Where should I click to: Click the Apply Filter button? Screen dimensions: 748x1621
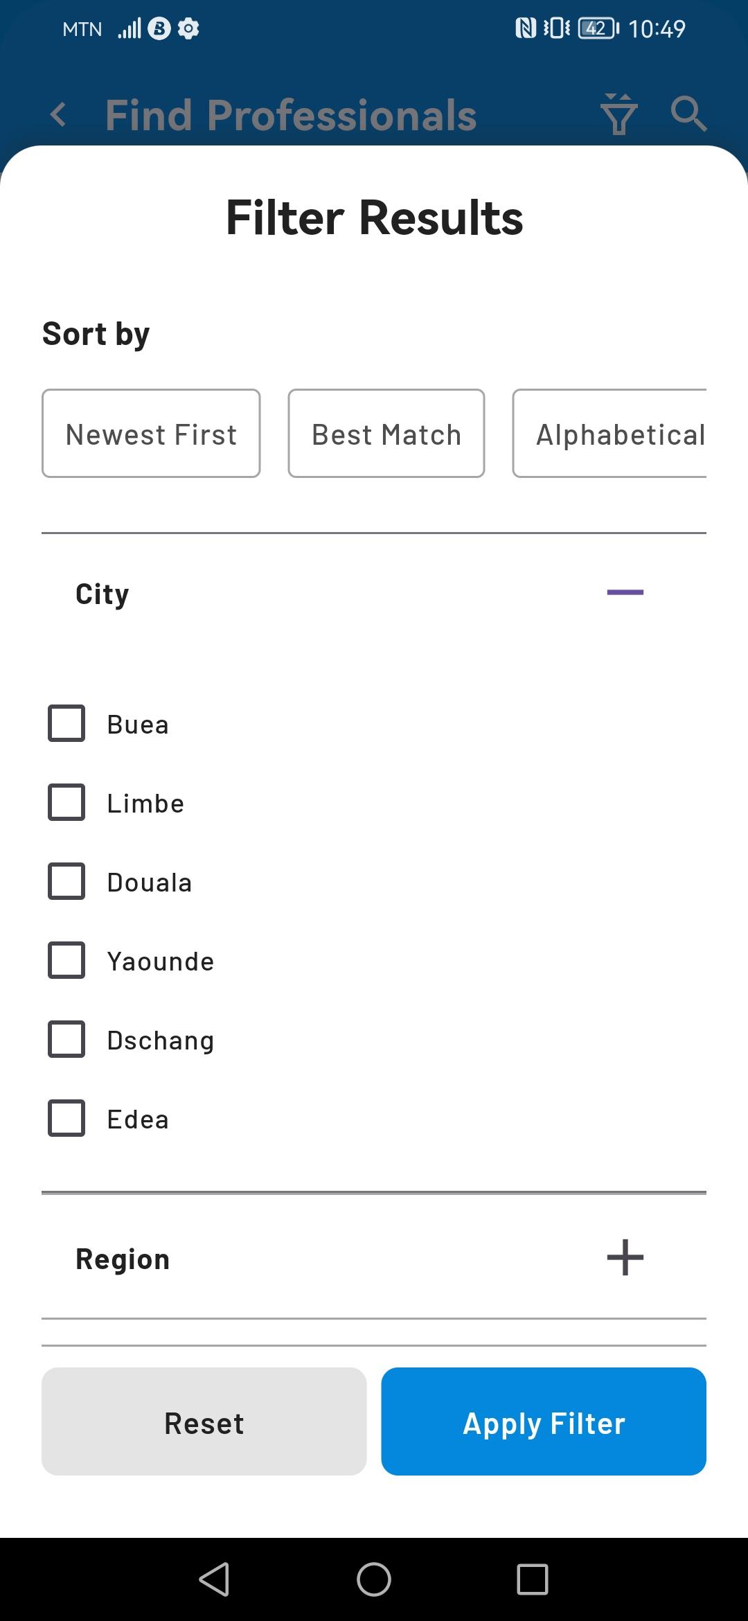(544, 1421)
